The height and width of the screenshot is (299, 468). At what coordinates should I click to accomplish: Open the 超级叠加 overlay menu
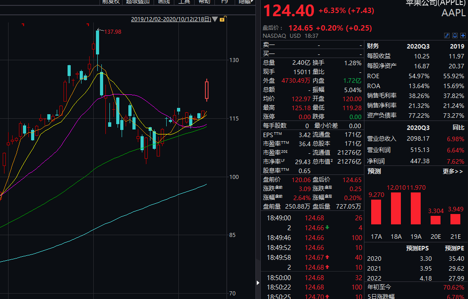137,2
